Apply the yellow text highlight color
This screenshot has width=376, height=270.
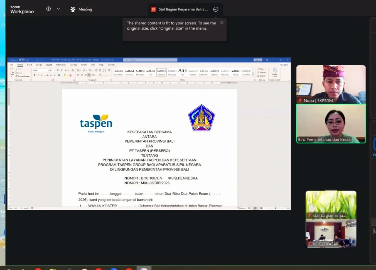[65, 75]
